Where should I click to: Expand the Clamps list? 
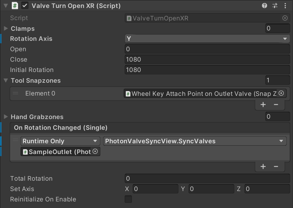click(6, 28)
